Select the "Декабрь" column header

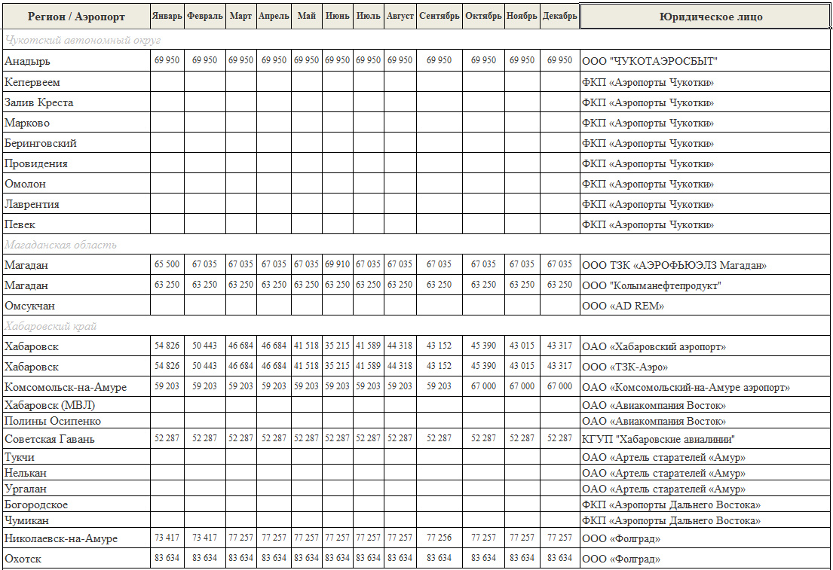click(x=559, y=16)
